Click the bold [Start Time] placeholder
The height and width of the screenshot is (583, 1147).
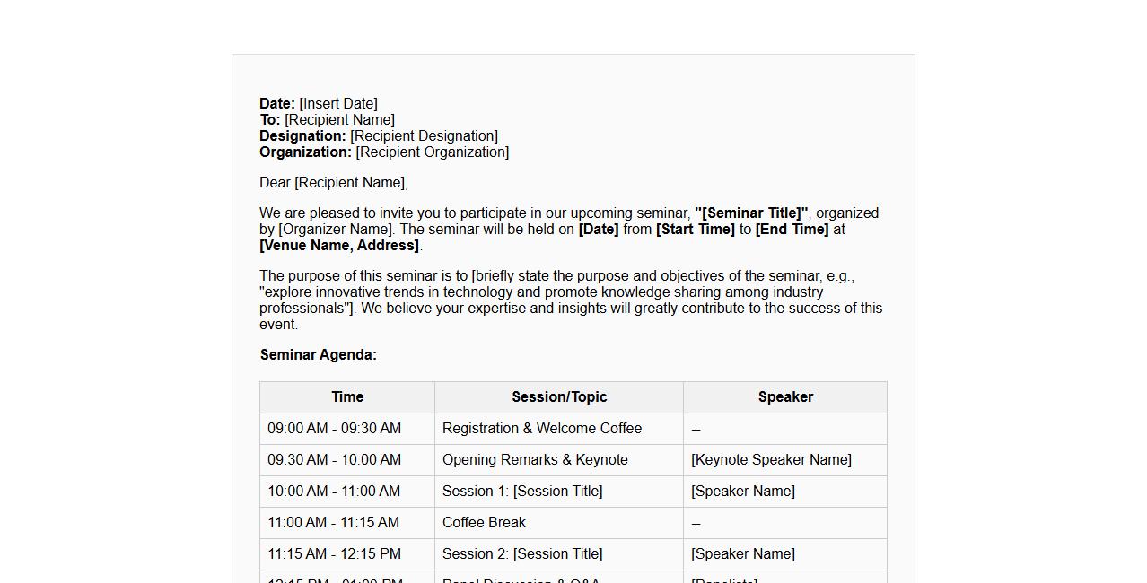click(696, 230)
